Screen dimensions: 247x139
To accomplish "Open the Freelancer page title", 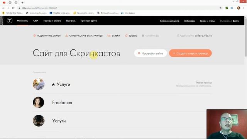I will (63, 103).
